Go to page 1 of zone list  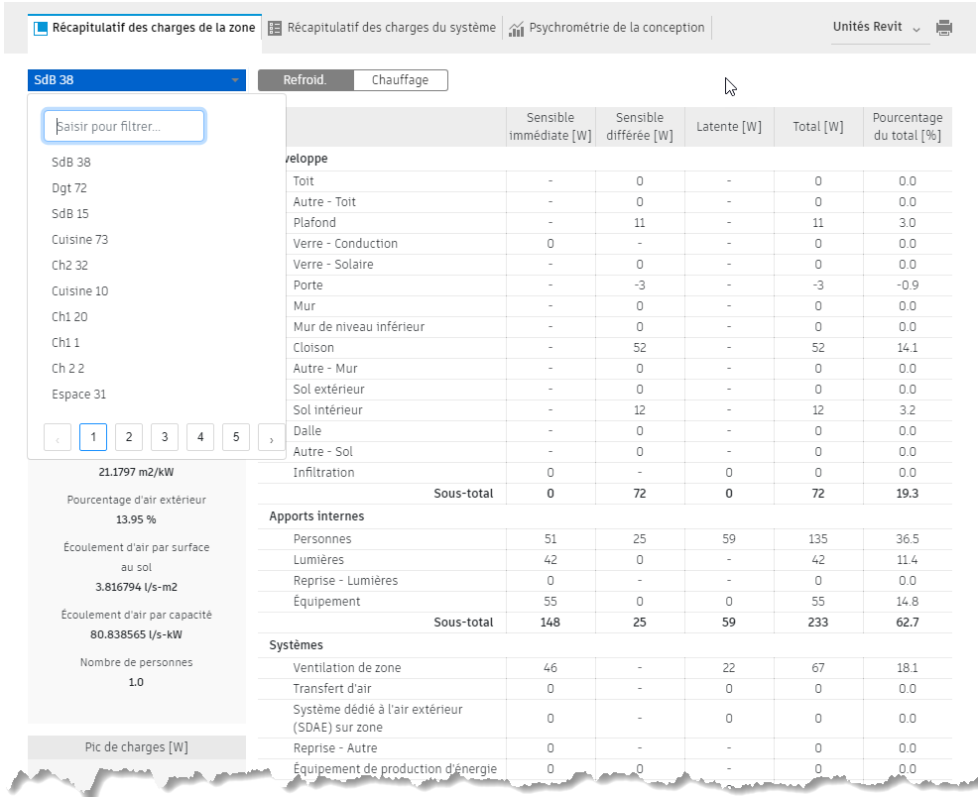click(93, 437)
